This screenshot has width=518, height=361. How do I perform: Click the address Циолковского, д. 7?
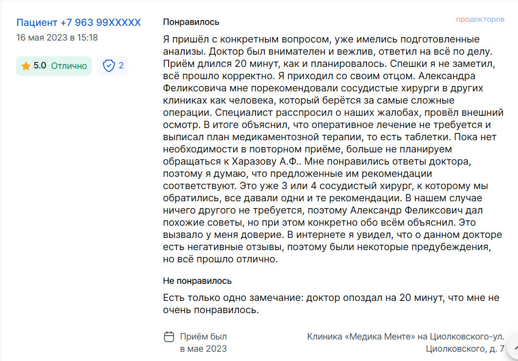465,349
